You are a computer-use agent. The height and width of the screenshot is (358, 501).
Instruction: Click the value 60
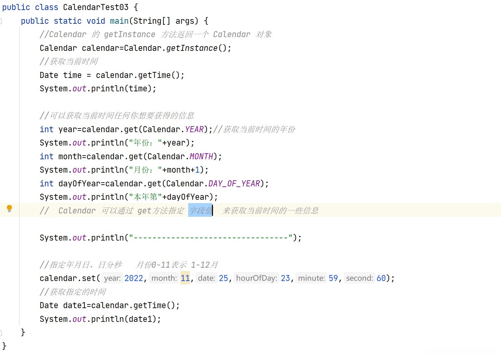[381, 278]
